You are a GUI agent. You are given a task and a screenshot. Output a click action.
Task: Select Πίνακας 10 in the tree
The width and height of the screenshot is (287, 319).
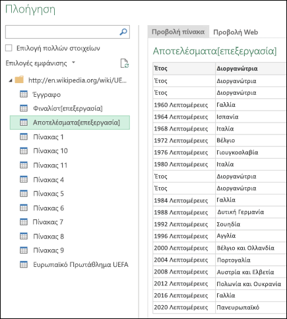coord(50,151)
